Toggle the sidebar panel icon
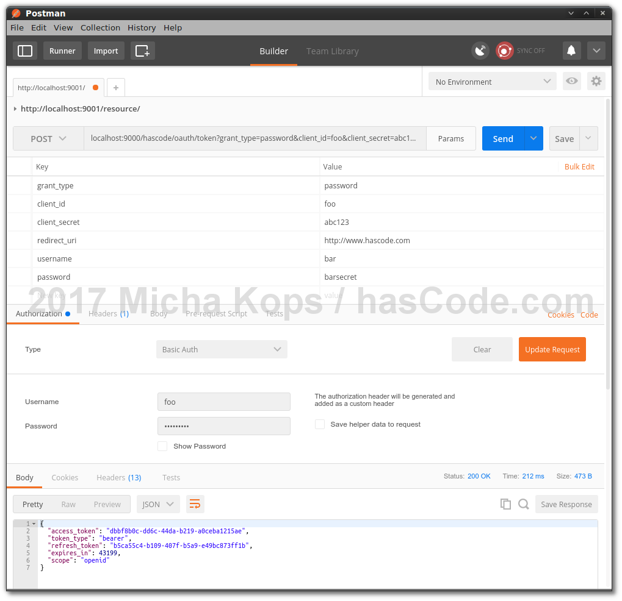 (24, 51)
